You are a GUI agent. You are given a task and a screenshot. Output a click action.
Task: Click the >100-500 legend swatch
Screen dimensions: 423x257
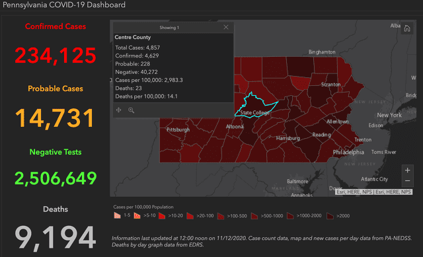[221, 216]
